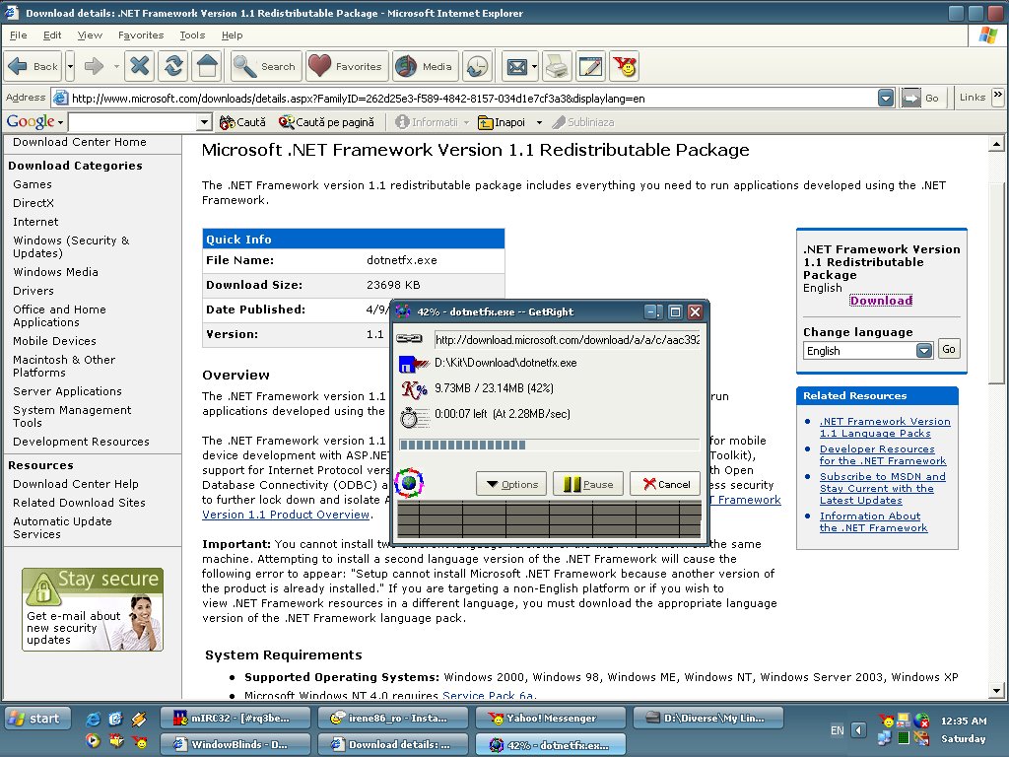Click the .NET Framework Download link
Viewport: 1009px width, 757px height.
[x=881, y=301]
